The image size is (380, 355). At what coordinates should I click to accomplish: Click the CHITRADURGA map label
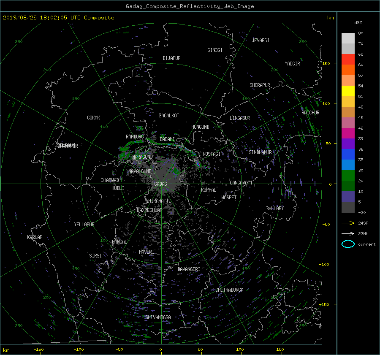(x=230, y=290)
